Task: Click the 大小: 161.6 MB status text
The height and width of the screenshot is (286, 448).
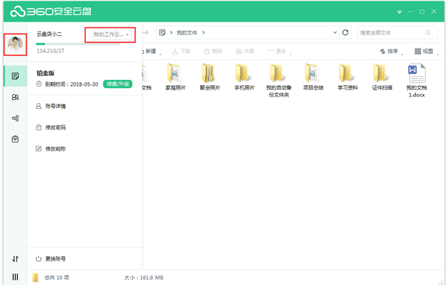Action: tap(143, 278)
